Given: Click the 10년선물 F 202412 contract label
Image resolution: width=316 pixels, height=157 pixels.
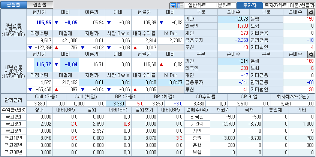Looking at the screenshot, I should (13, 72).
